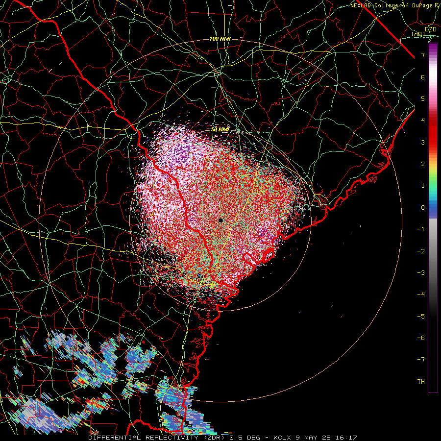Click the 100 NMI range ring label

pos(220,39)
